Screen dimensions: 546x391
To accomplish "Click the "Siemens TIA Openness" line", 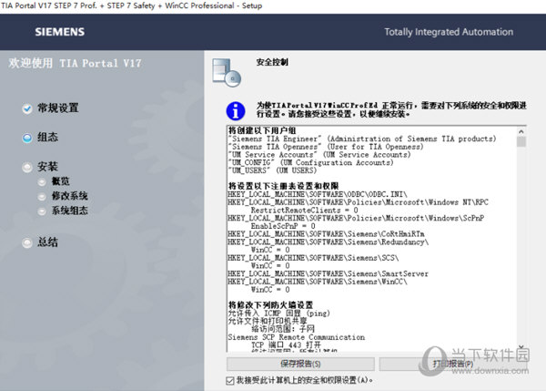I will coord(326,147).
